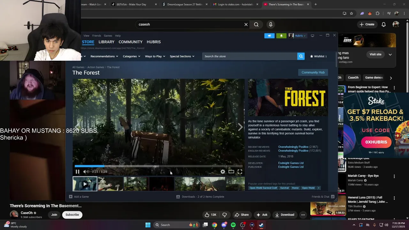Mute the Steam trailer volume icon
The image size is (409, 230).
[85, 172]
